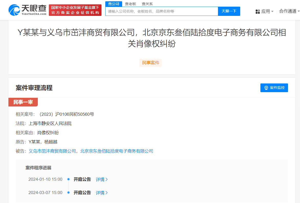Click the 民事案件 label tag
The height and width of the screenshot is (203, 300).
click(x=151, y=63)
